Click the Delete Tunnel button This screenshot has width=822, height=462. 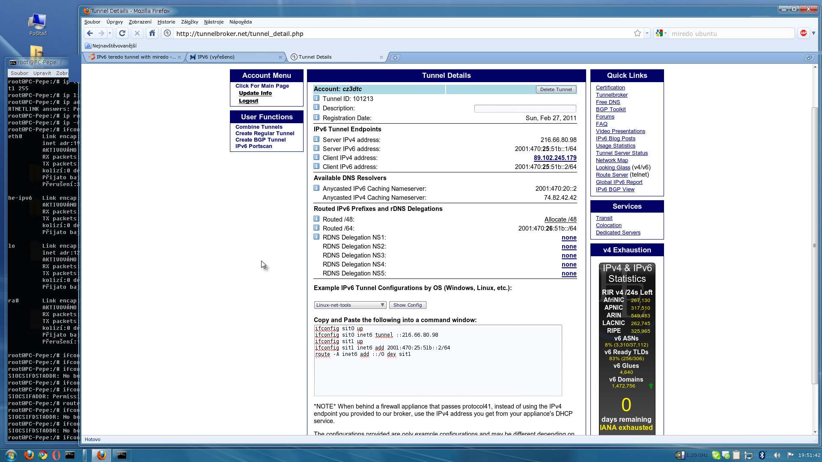556,89
